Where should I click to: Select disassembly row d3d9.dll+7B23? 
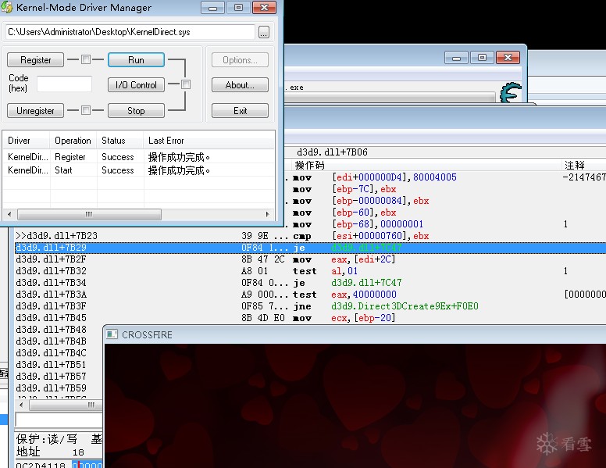tap(310, 236)
